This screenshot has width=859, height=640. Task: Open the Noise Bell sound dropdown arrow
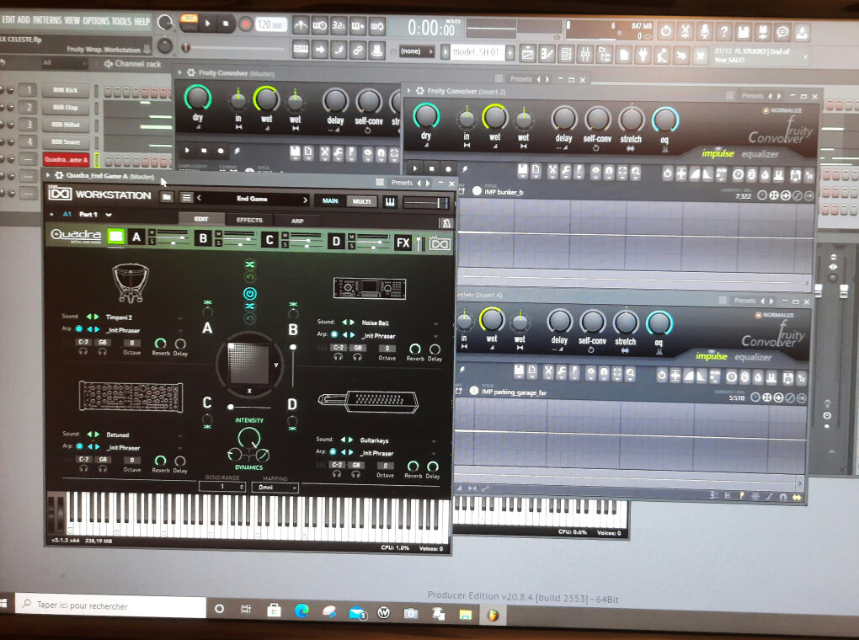pos(436,324)
